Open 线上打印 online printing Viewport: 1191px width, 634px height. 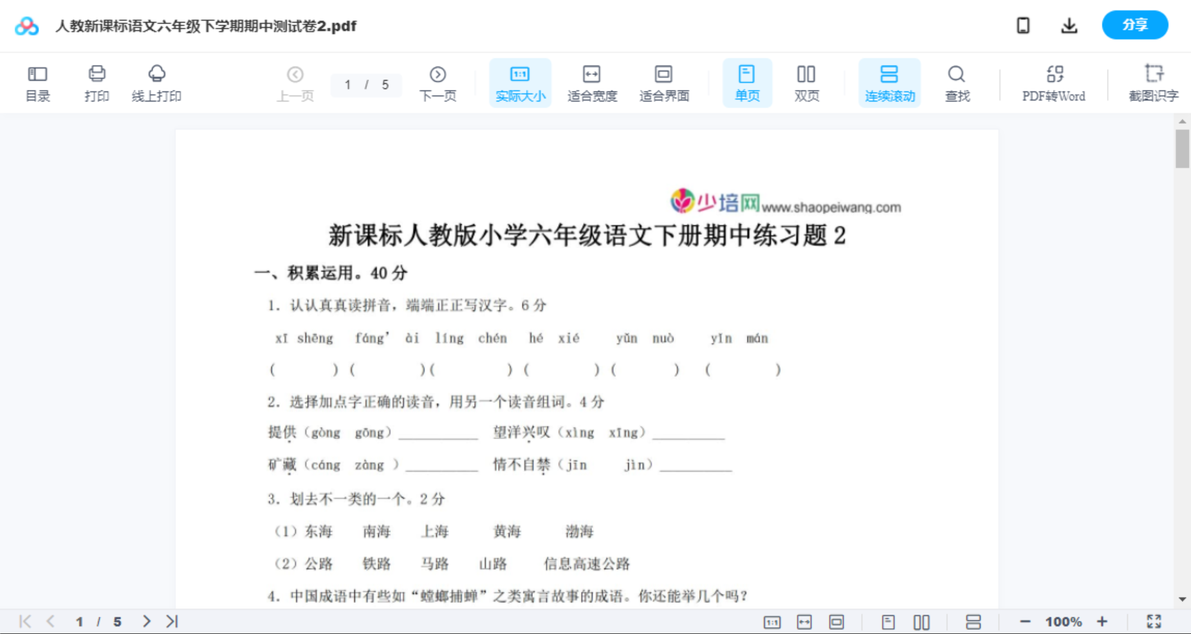(157, 82)
